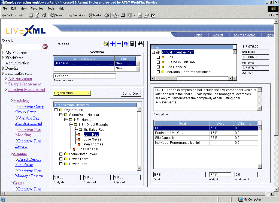This screenshot has height=203, width=279.
Task: Click the plan tree horizontal scrollbar thumb
Action: [x=166, y=78]
